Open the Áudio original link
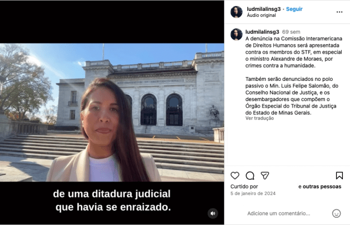 [261, 15]
